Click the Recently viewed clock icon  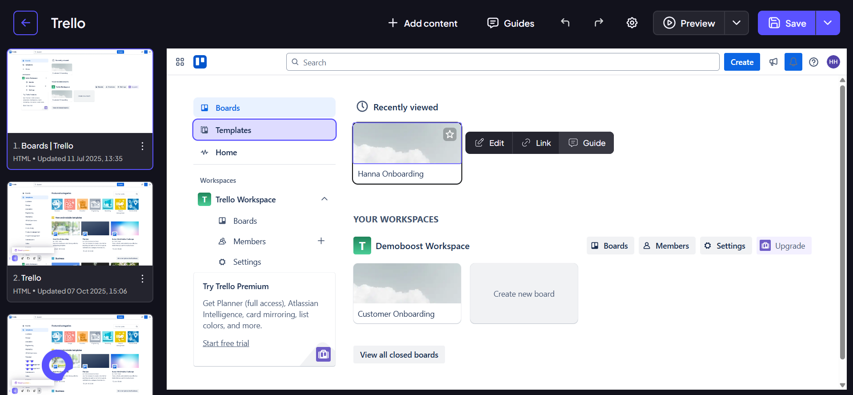click(362, 106)
